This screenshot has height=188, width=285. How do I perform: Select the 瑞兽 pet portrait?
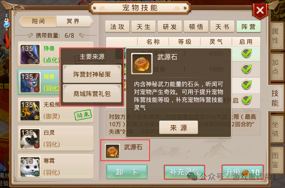coord(30,83)
